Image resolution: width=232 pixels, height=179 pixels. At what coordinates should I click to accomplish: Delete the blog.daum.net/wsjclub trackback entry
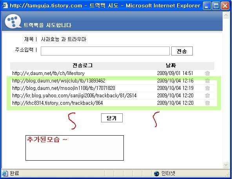point(207,81)
